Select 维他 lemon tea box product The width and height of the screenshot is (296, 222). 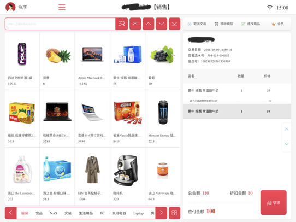[x=22, y=119]
